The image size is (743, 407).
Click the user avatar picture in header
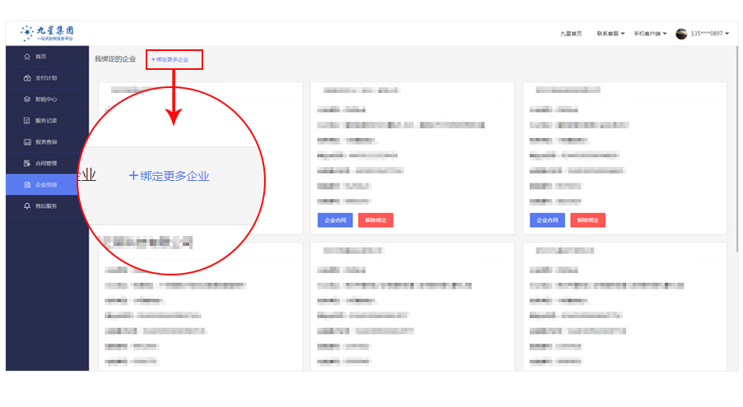coord(681,34)
